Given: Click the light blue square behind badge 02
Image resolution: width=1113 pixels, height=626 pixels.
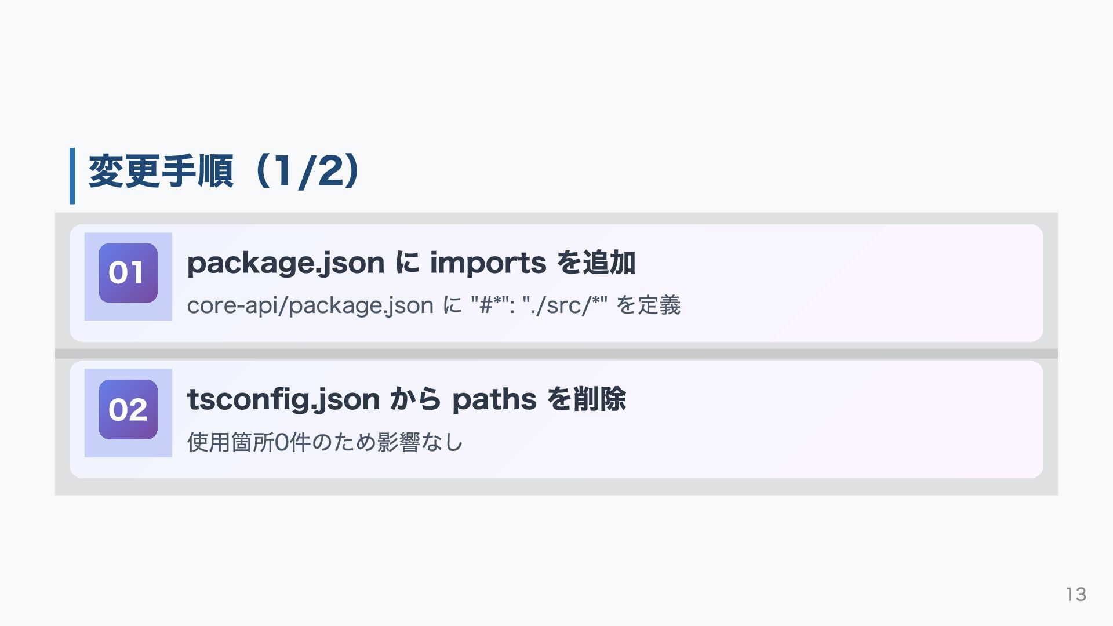Looking at the screenshot, I should 91,449.
